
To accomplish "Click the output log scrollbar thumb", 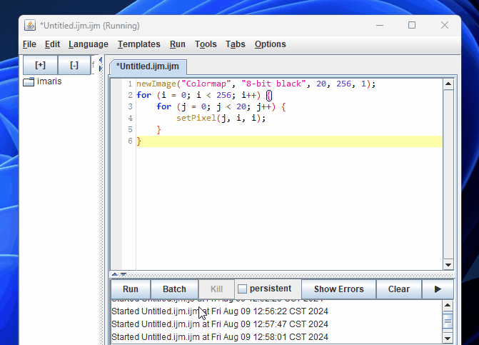I will coord(448,321).
